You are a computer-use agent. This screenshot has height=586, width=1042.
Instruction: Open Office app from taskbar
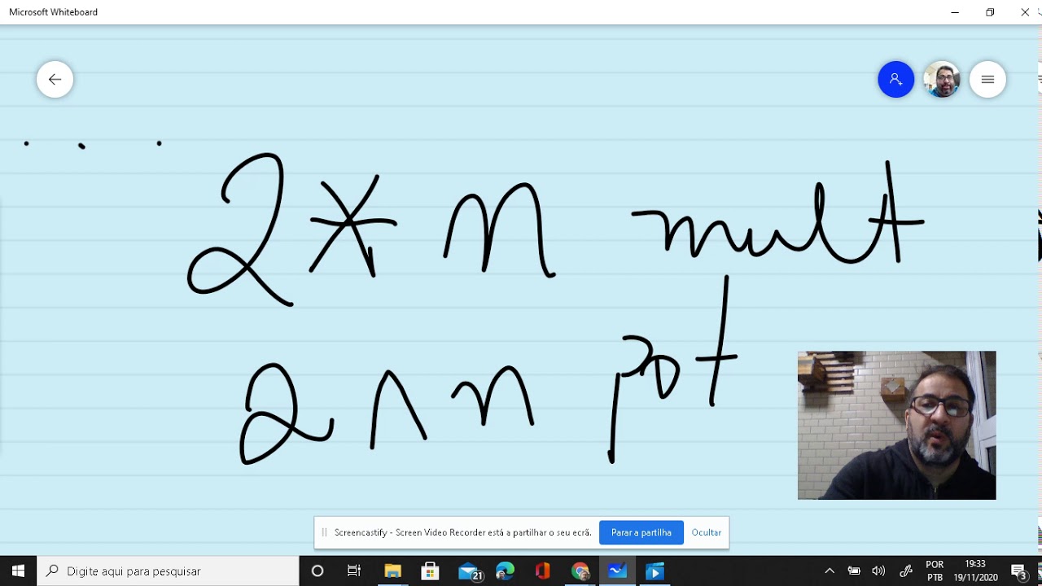point(543,571)
